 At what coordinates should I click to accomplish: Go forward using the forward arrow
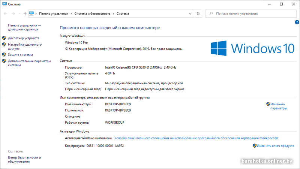click(x=13, y=13)
